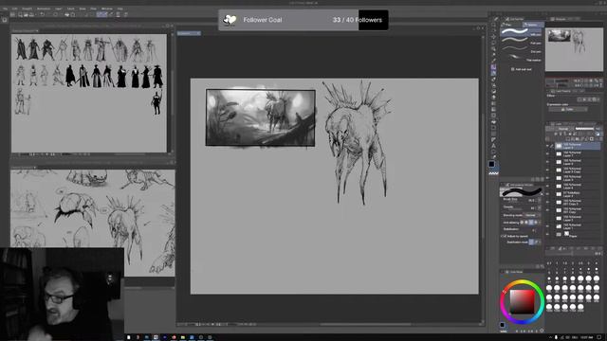
Task: Select the first Anti-aliasing option
Action: (522, 223)
